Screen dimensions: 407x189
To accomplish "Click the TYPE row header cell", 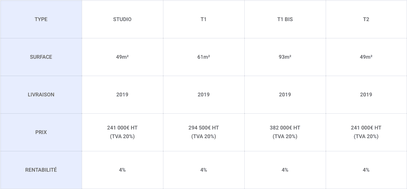I will pos(41,19).
